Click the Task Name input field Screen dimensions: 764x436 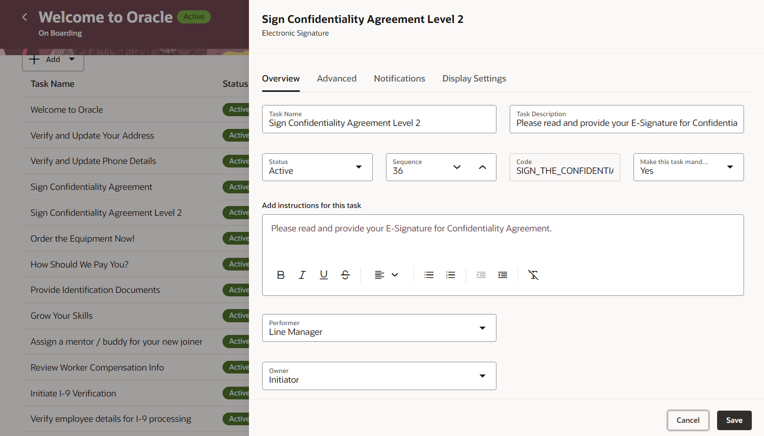(x=379, y=123)
